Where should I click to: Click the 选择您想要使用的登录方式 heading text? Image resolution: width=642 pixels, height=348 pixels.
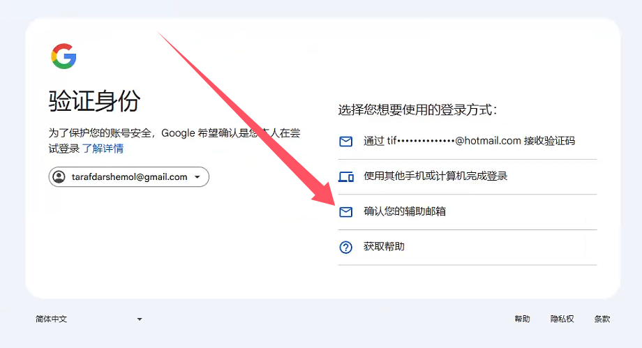point(417,109)
